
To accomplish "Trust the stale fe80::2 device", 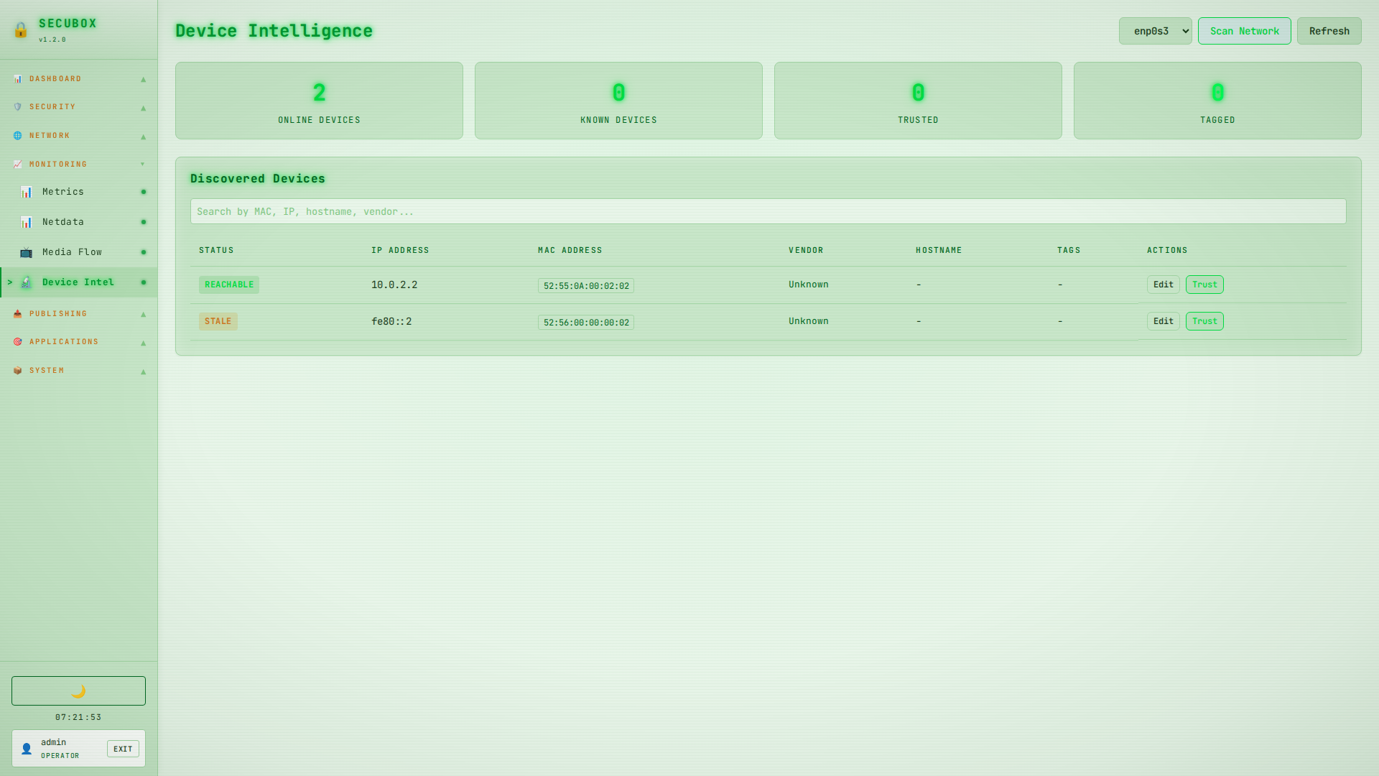I will click(x=1204, y=321).
